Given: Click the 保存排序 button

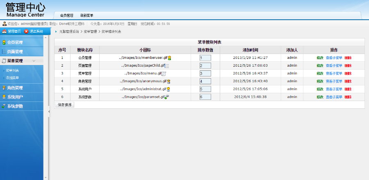Looking at the screenshot, I should [x=64, y=105].
